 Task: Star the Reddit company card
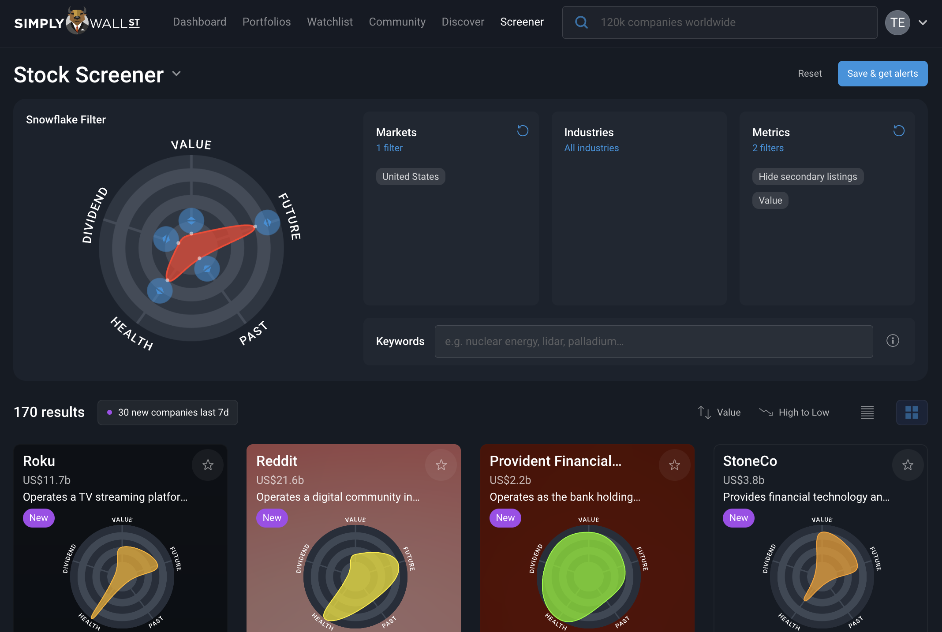click(441, 465)
